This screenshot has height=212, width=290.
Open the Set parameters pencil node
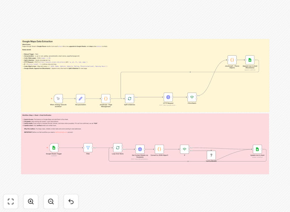tap(80, 99)
